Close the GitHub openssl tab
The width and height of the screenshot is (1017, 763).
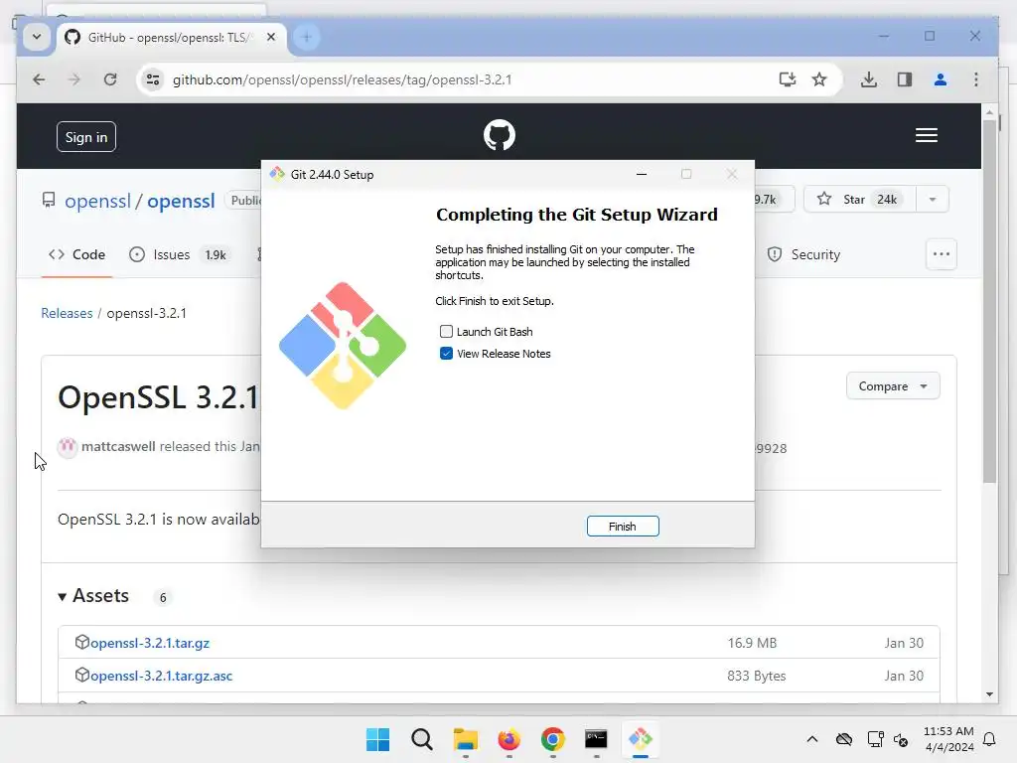[x=271, y=37]
